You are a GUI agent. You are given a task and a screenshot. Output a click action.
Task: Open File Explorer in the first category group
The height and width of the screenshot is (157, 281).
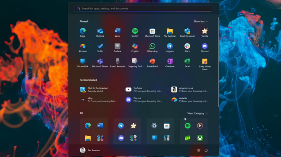(88, 138)
